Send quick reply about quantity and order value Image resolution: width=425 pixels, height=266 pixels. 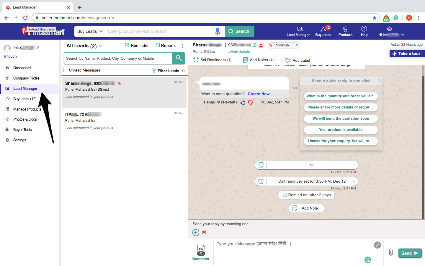tap(341, 96)
